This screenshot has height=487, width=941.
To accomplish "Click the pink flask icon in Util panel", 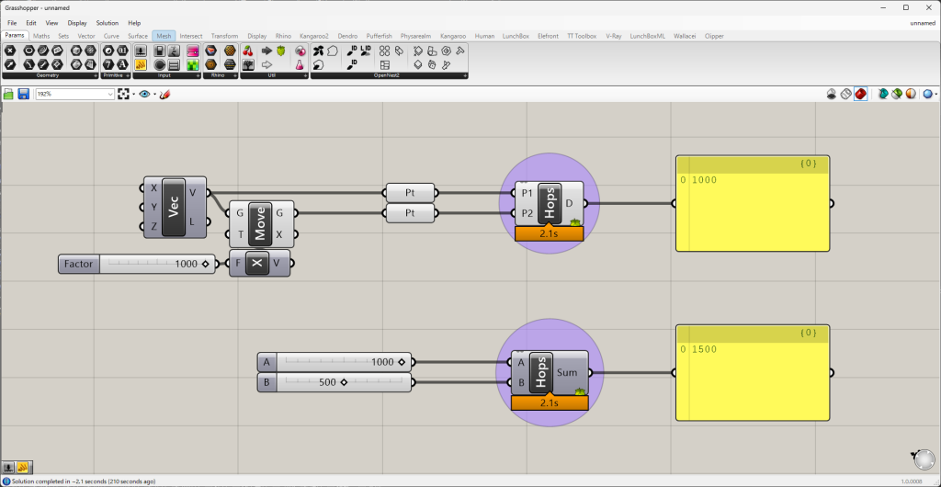I will point(300,65).
